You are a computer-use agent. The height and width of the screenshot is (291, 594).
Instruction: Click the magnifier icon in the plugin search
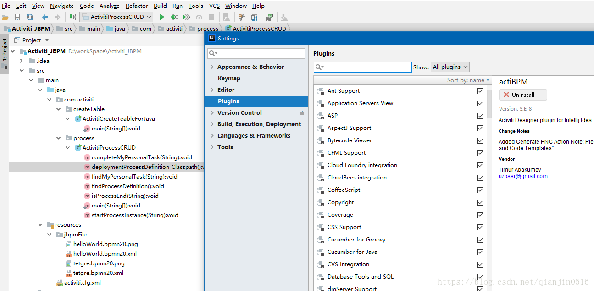pyautogui.click(x=320, y=67)
